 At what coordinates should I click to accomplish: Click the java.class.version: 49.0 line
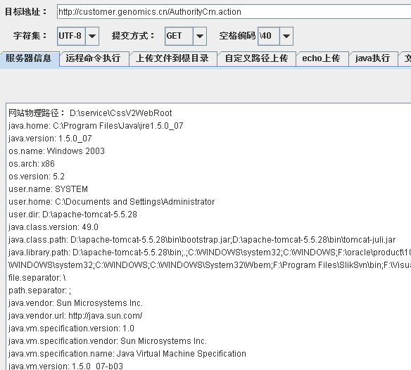[x=53, y=227]
